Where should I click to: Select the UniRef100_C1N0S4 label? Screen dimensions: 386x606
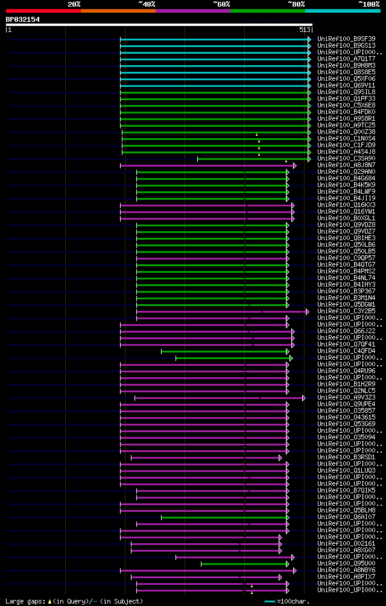tap(346, 138)
